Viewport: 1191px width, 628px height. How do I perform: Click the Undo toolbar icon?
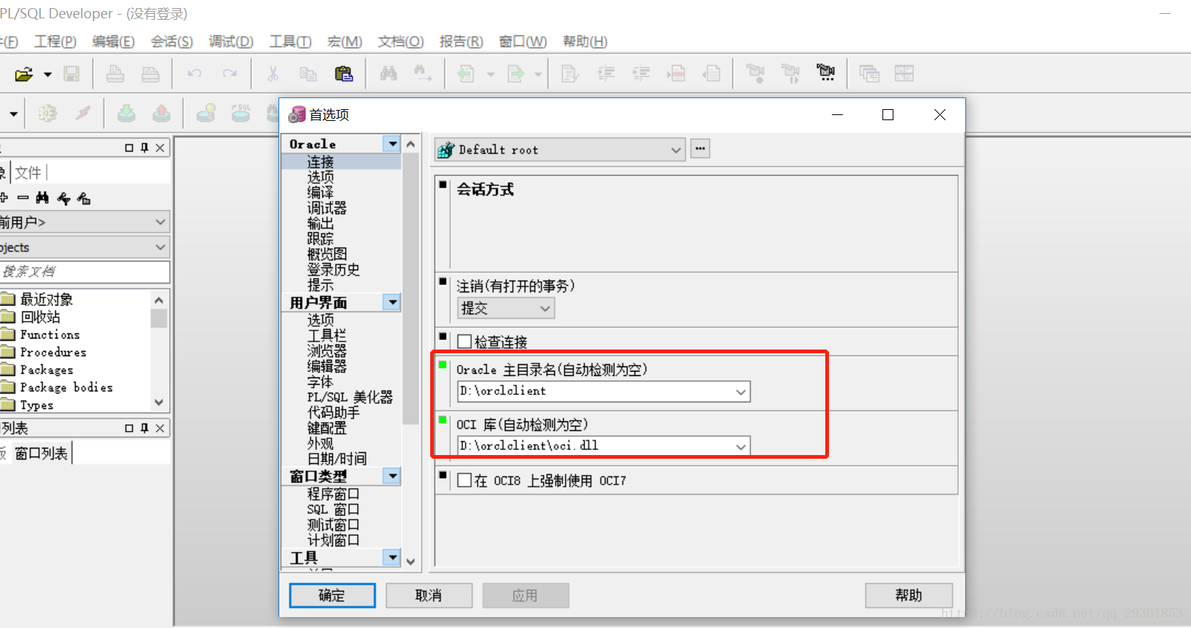tap(194, 74)
